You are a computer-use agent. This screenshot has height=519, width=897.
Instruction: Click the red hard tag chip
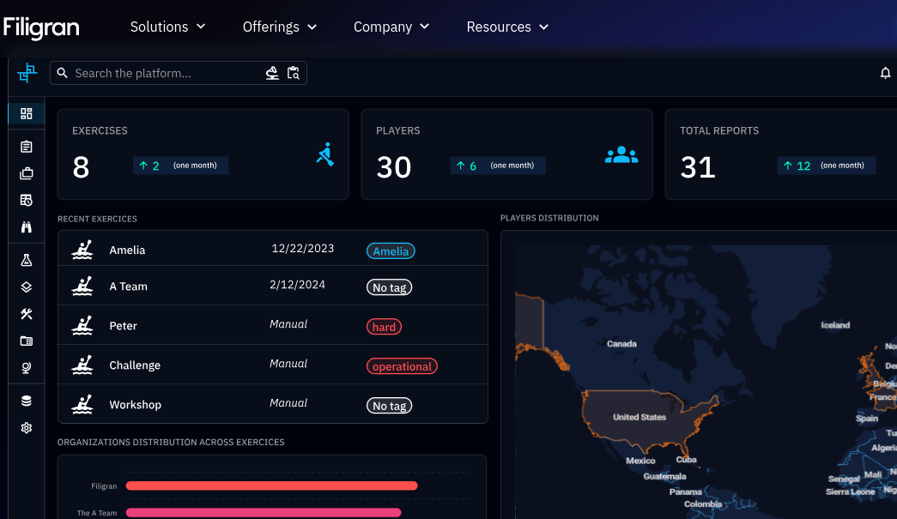click(384, 327)
